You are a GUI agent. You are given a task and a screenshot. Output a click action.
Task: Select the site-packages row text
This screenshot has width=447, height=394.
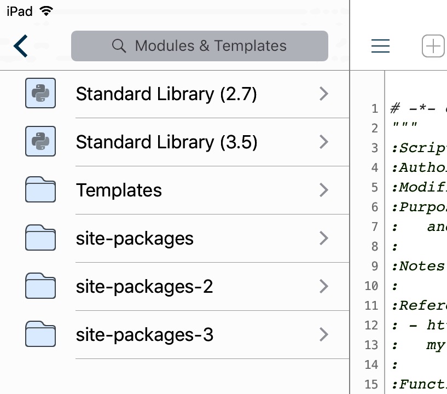pyautogui.click(x=135, y=239)
